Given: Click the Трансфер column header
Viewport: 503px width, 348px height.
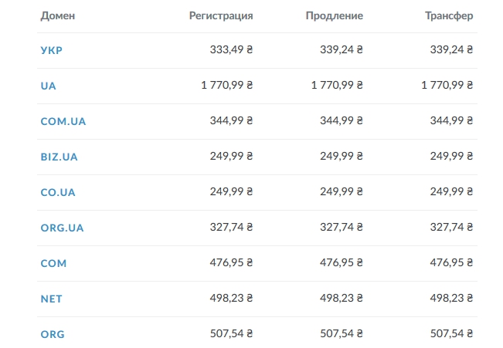Looking at the screenshot, I should coord(449,15).
